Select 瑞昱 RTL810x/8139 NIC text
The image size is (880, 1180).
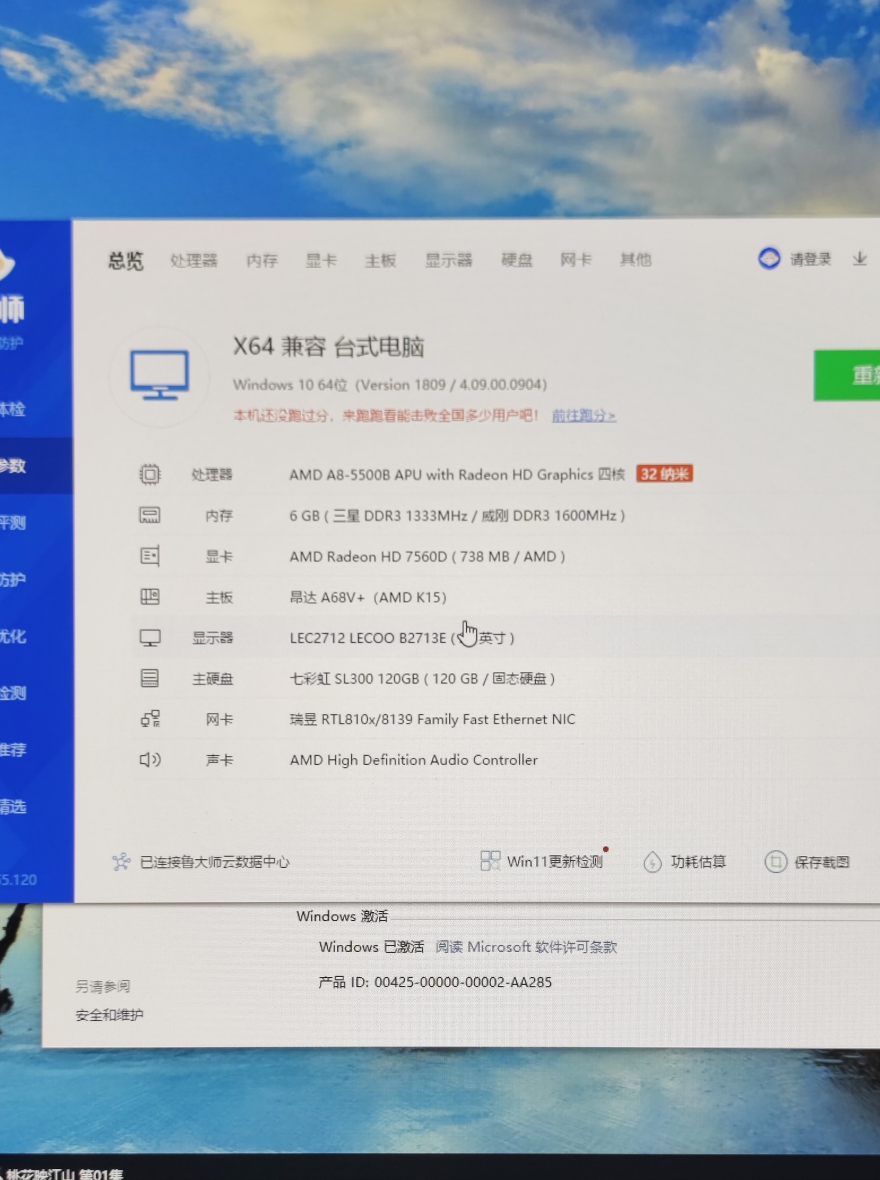tap(433, 719)
